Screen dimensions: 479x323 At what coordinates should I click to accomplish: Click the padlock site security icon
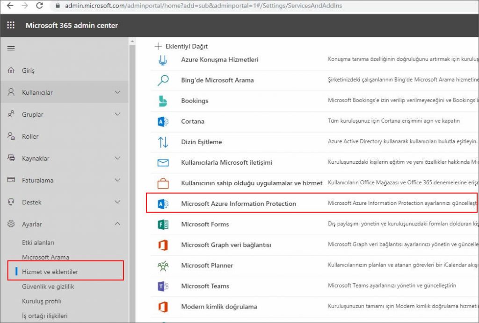tap(58, 6)
